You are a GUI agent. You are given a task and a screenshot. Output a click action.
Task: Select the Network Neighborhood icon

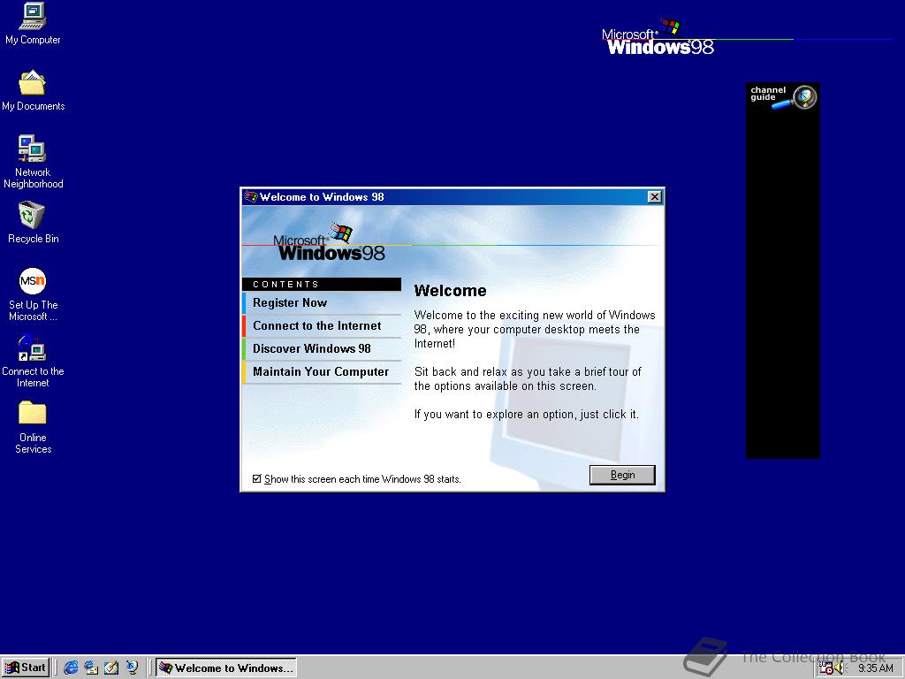(33, 162)
